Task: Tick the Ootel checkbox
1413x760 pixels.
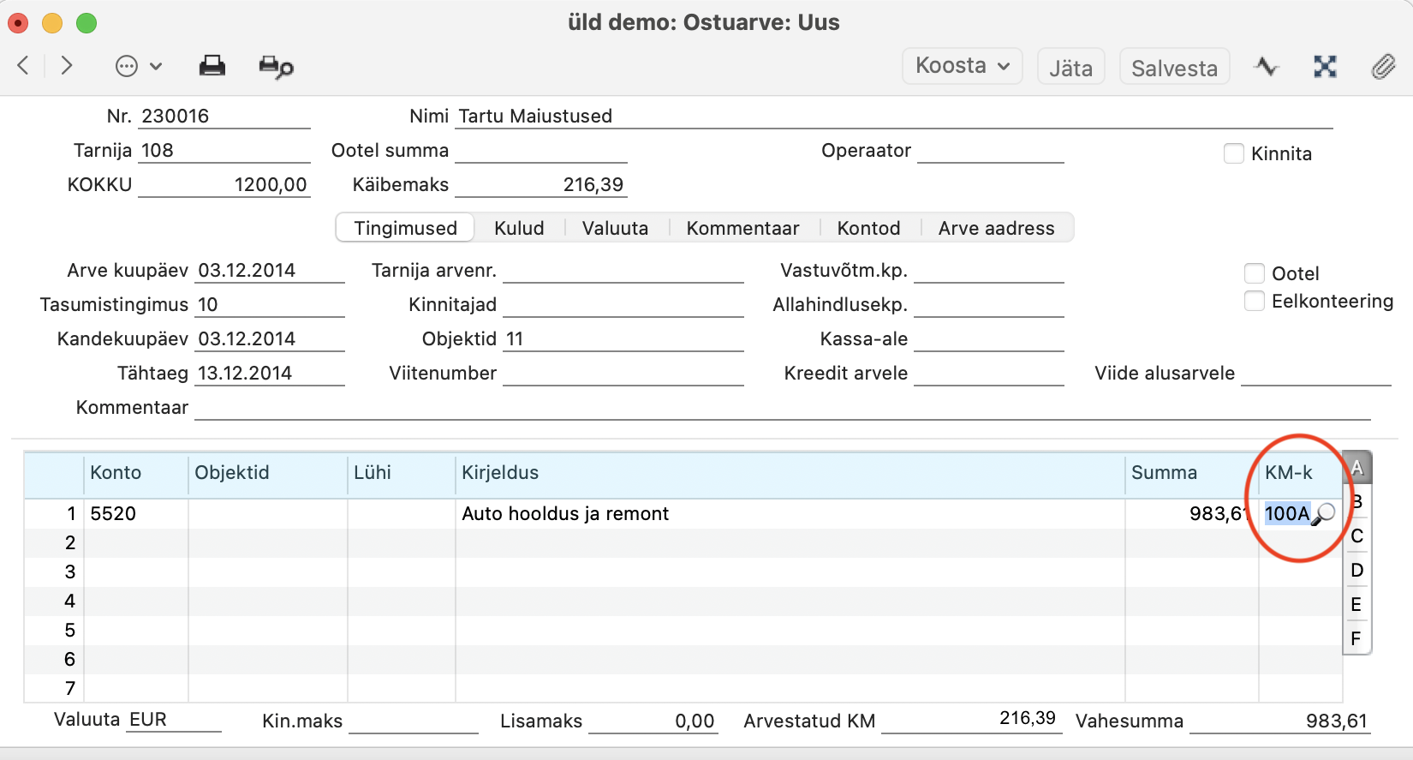Action: (x=1255, y=273)
